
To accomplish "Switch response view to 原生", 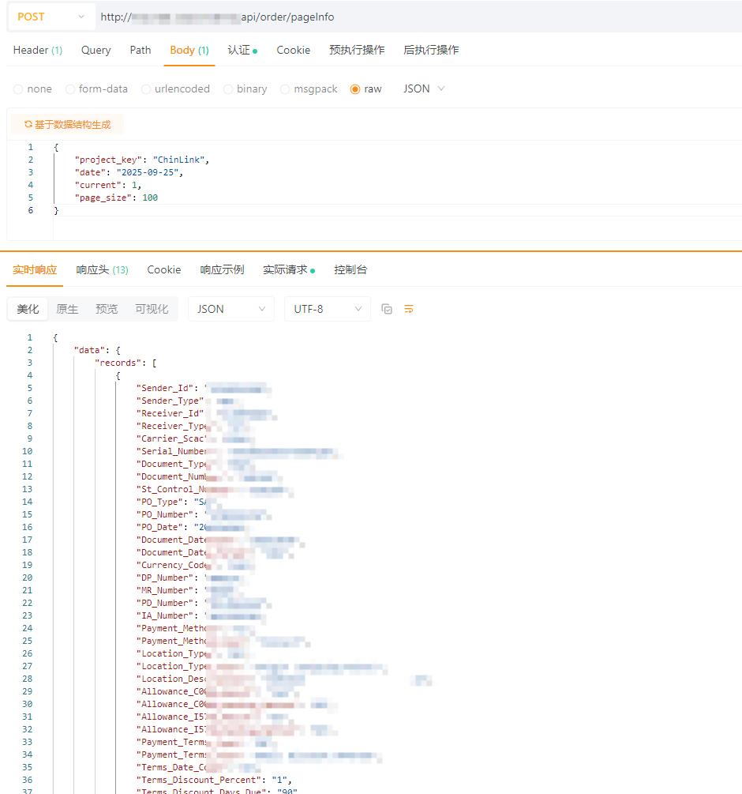I will (x=67, y=309).
